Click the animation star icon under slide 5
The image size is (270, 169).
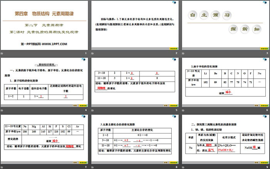[93, 110]
